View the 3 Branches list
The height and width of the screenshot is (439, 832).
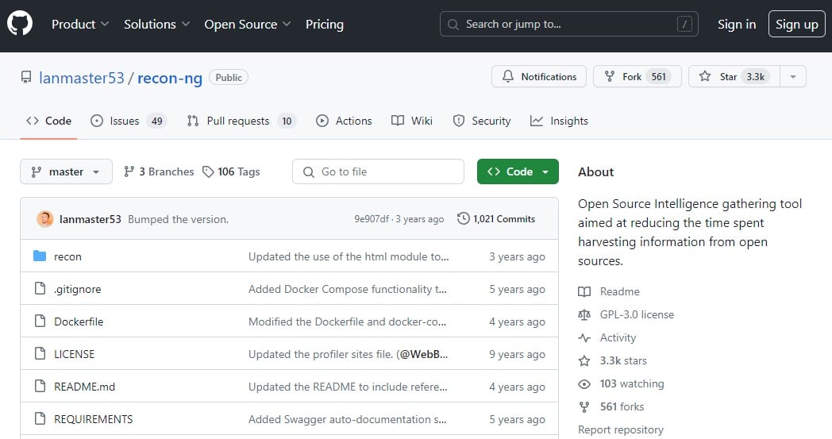[x=159, y=171]
